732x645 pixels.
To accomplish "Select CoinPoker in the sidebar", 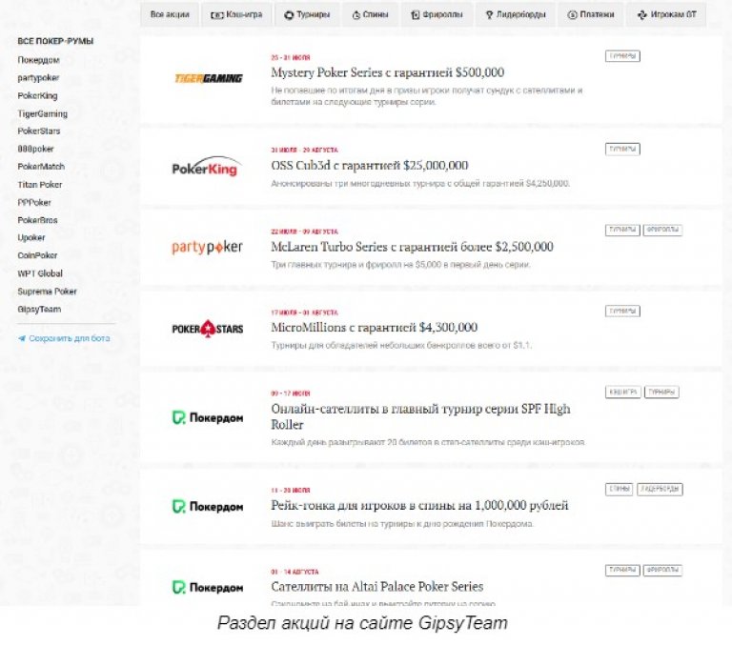I will [37, 255].
